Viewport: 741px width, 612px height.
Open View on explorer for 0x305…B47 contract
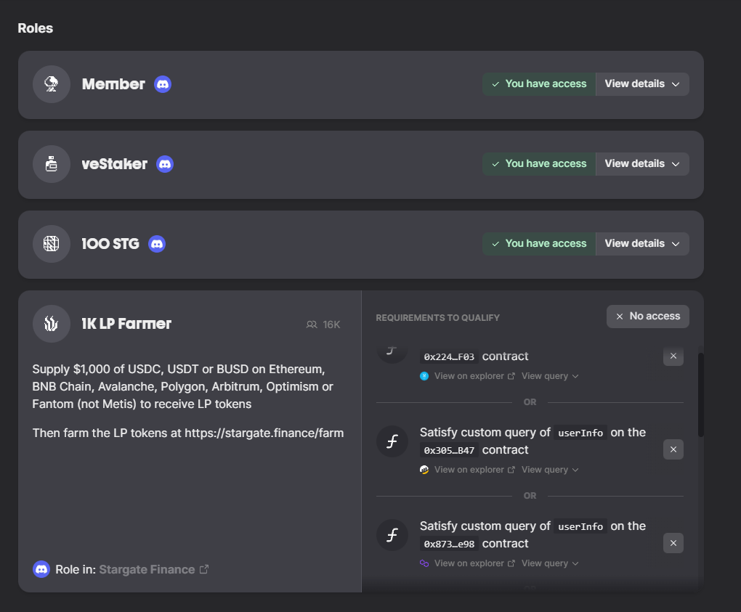click(474, 470)
